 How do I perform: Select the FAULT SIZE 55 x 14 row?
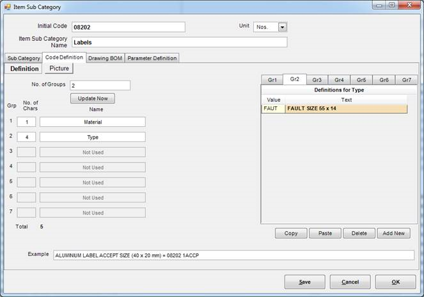[x=345, y=109]
